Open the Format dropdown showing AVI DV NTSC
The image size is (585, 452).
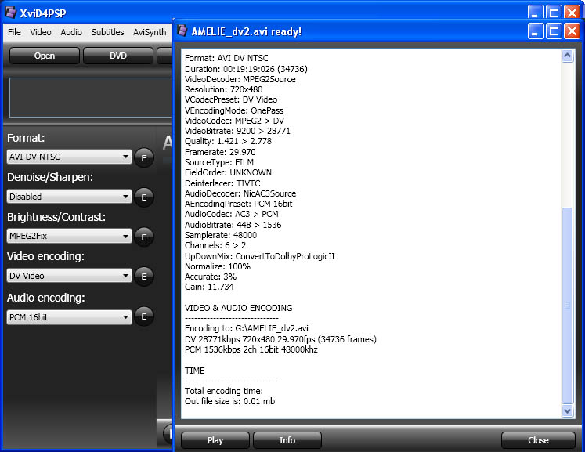click(x=70, y=157)
